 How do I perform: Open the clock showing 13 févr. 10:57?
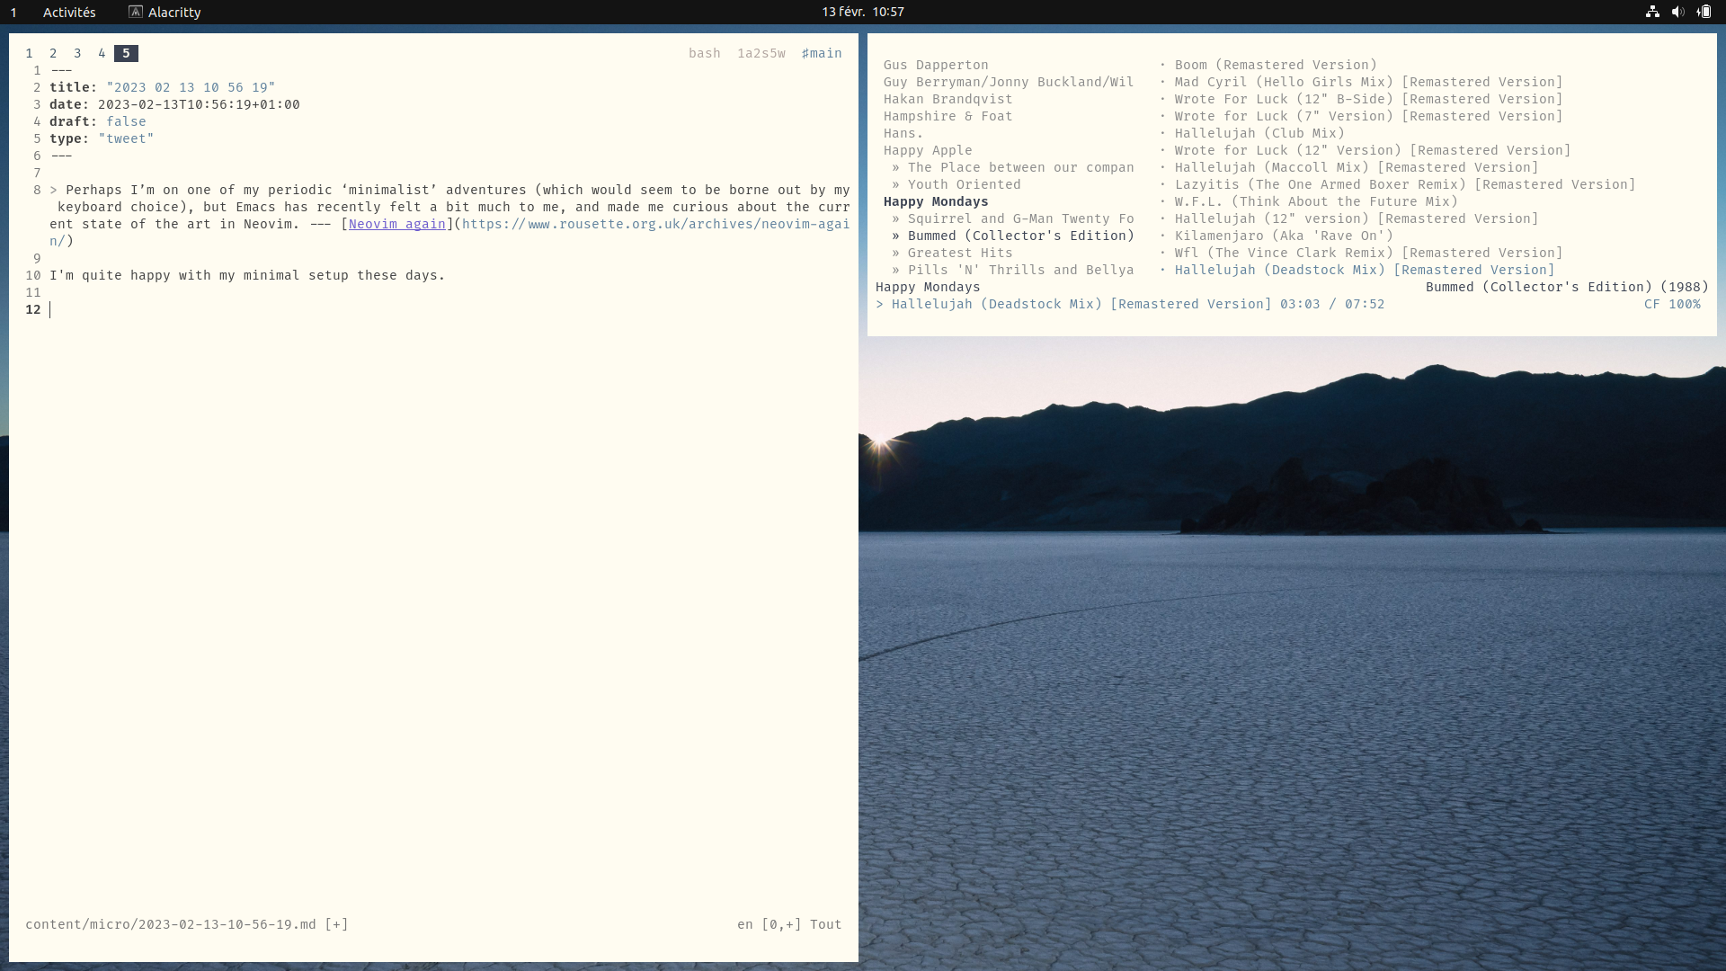862,12
